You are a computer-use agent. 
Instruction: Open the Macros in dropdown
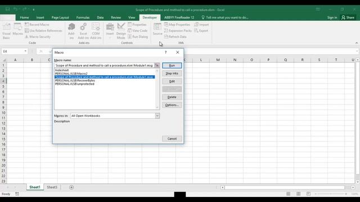coord(157,116)
